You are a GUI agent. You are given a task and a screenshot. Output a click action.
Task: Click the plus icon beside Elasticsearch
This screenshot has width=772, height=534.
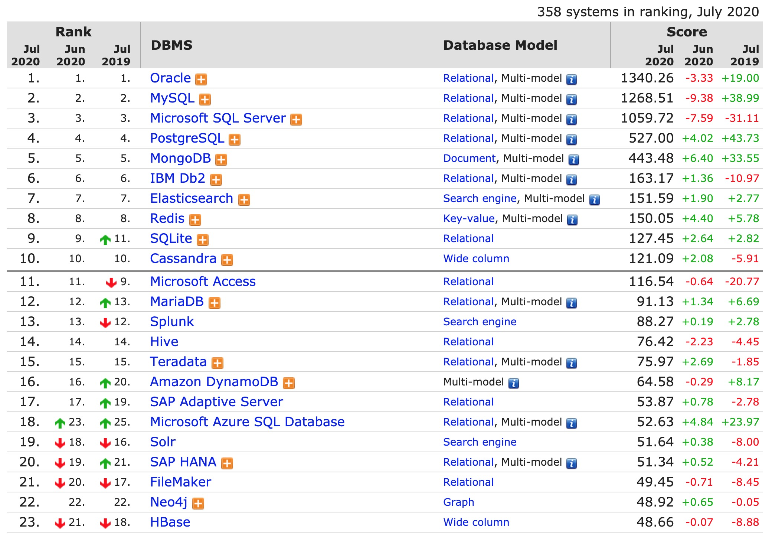244,199
